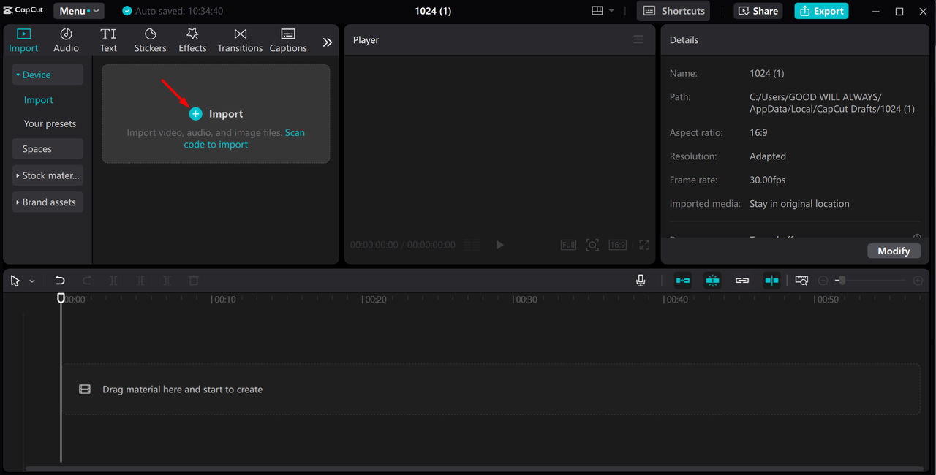This screenshot has width=936, height=475.
Task: Click the timeline ruler at 00:40
Action: [x=676, y=300]
